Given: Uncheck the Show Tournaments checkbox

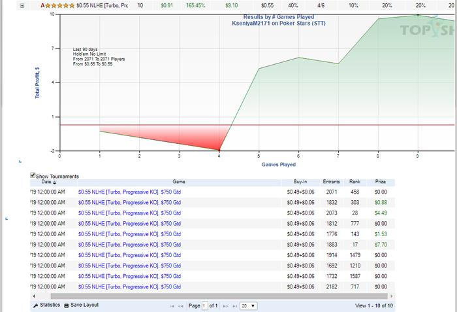Looking at the screenshot, I should click(x=33, y=175).
